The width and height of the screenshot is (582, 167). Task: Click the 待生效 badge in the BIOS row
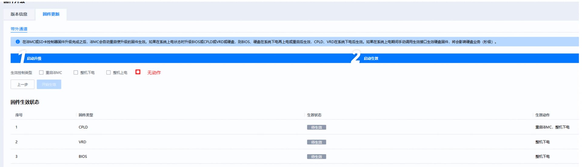(x=316, y=157)
